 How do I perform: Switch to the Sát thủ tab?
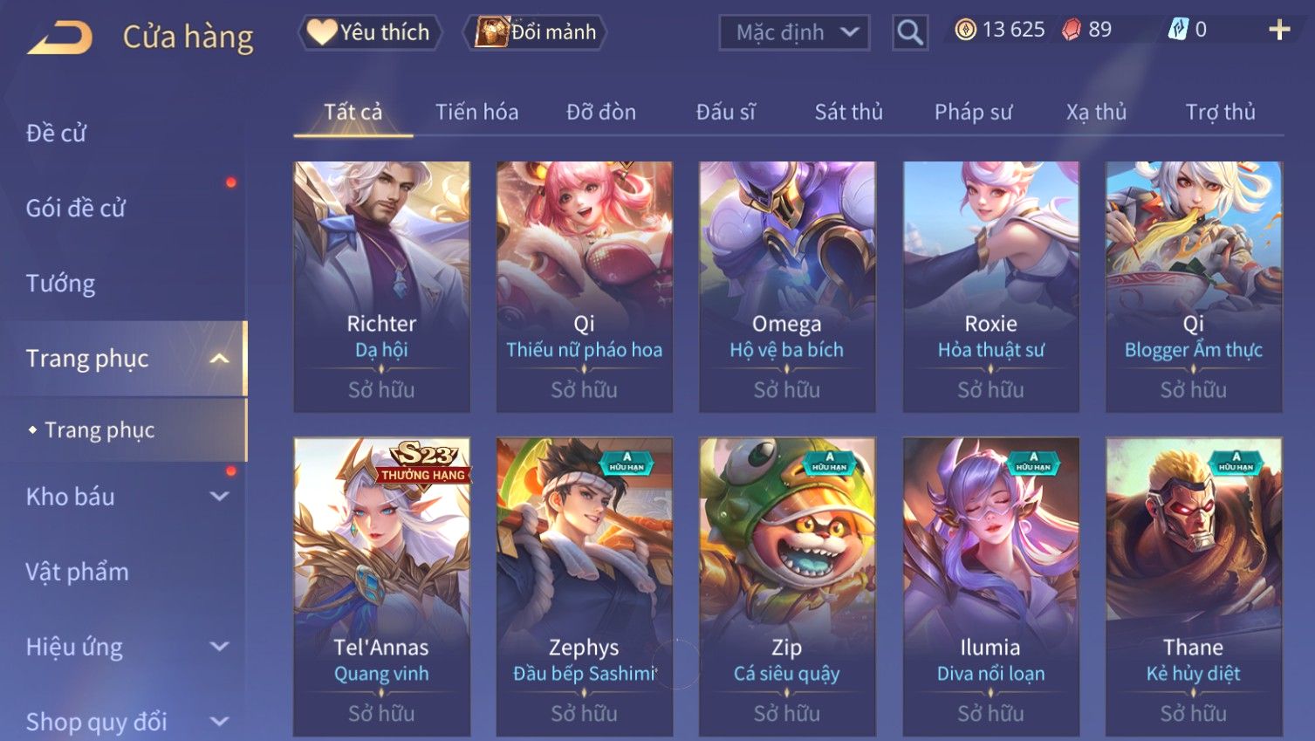(x=848, y=112)
